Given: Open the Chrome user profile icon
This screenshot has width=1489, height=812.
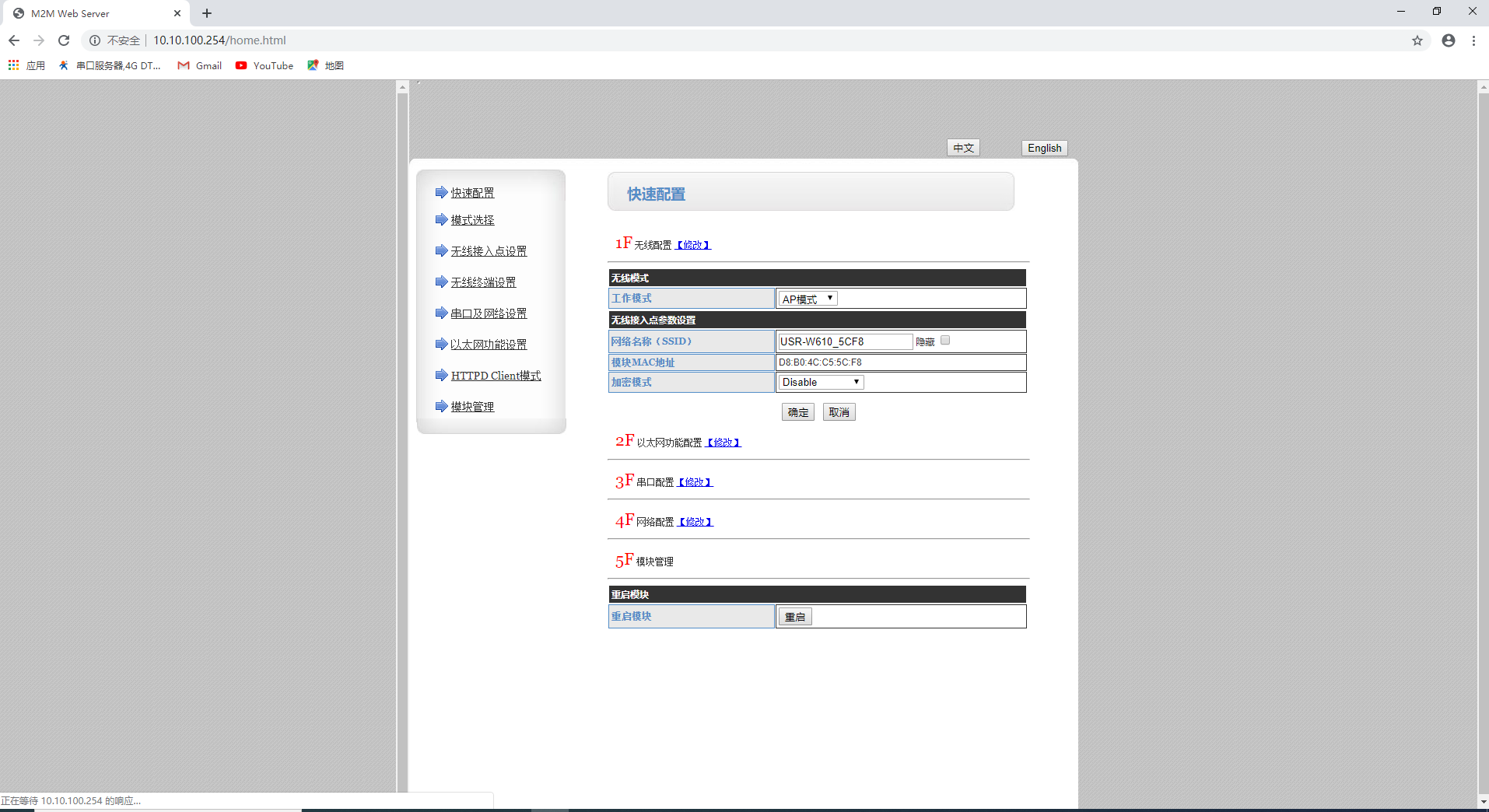Looking at the screenshot, I should pos(1449,40).
